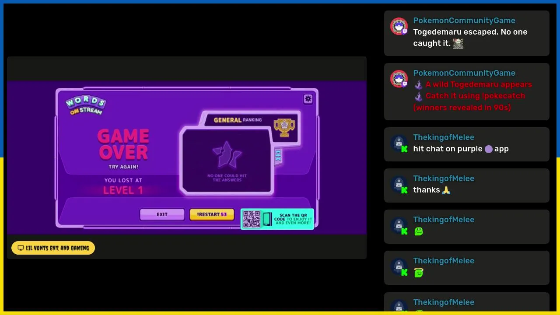Click the broken star icon in ranking
This screenshot has height=315, width=560.
[227, 155]
